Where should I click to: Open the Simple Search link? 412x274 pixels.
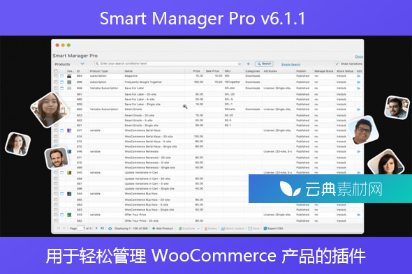click(x=290, y=64)
